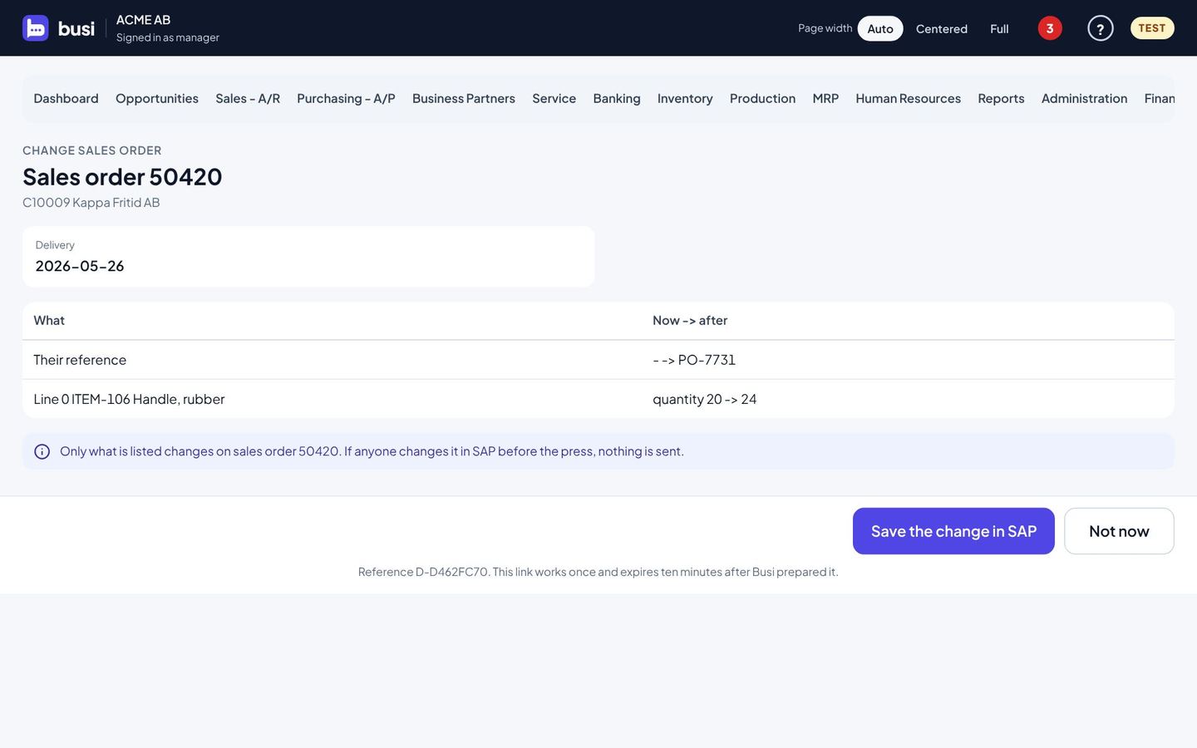This screenshot has height=748, width=1197.
Task: Click the ACME AB company name
Action: pyautogui.click(x=143, y=20)
